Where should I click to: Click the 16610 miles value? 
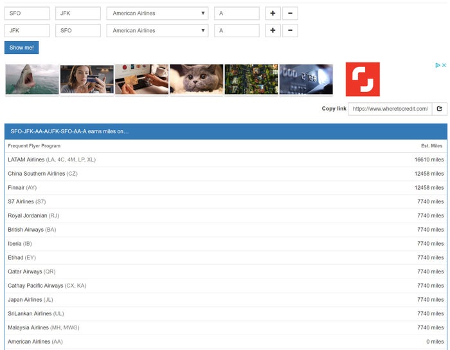(x=429, y=160)
